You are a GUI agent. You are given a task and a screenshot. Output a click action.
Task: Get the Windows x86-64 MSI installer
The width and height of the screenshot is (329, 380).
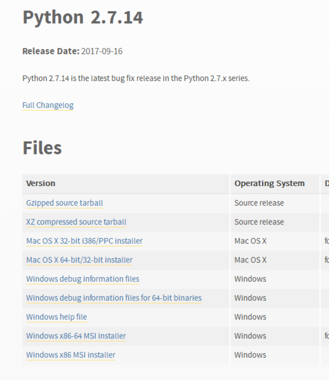tap(76, 336)
